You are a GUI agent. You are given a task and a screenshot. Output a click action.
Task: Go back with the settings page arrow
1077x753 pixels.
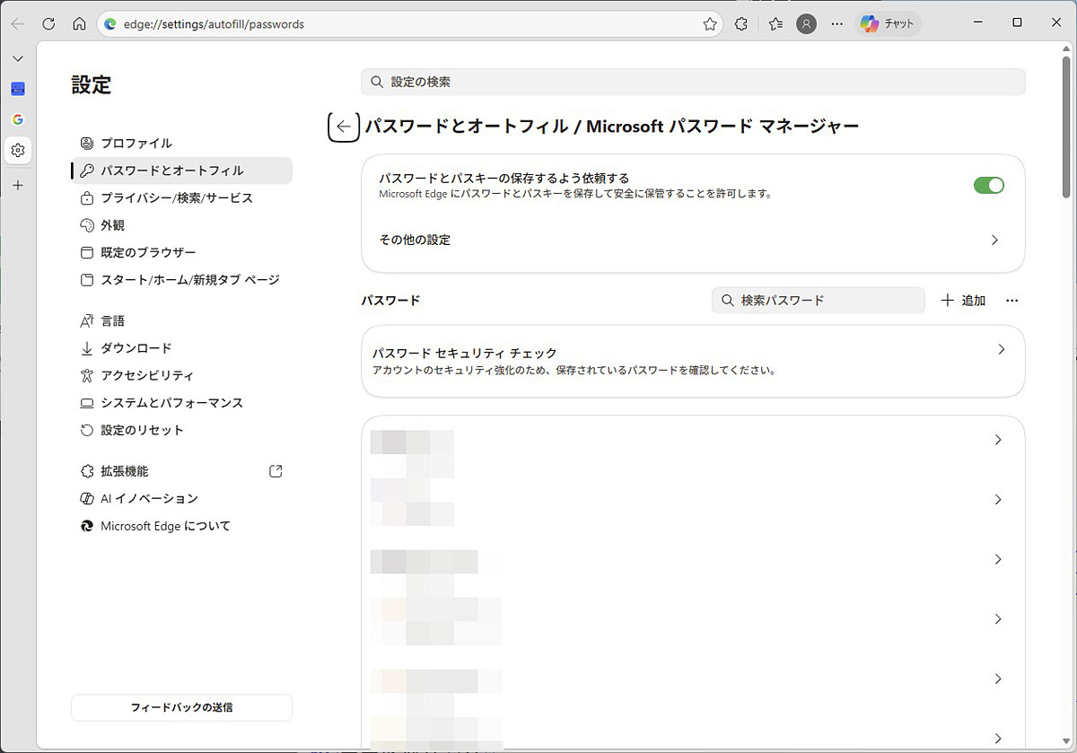click(344, 127)
